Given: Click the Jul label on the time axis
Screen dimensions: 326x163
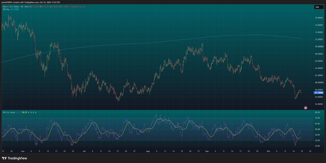Looking at the screenshot, I should point(84,151).
